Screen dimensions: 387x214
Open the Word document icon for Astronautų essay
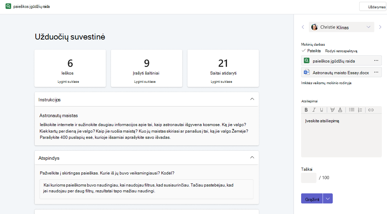click(x=307, y=72)
